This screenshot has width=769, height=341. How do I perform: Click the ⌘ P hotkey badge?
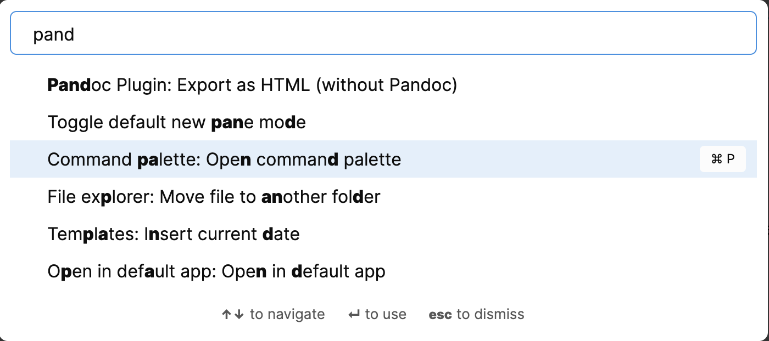722,160
